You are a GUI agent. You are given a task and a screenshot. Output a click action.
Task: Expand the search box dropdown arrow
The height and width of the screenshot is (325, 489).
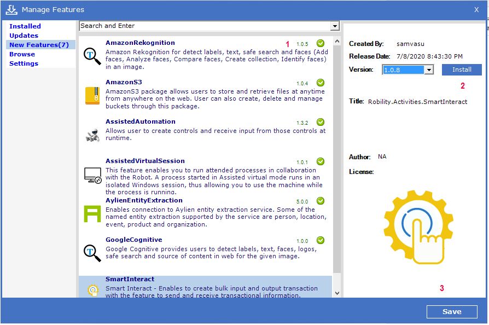click(335, 26)
